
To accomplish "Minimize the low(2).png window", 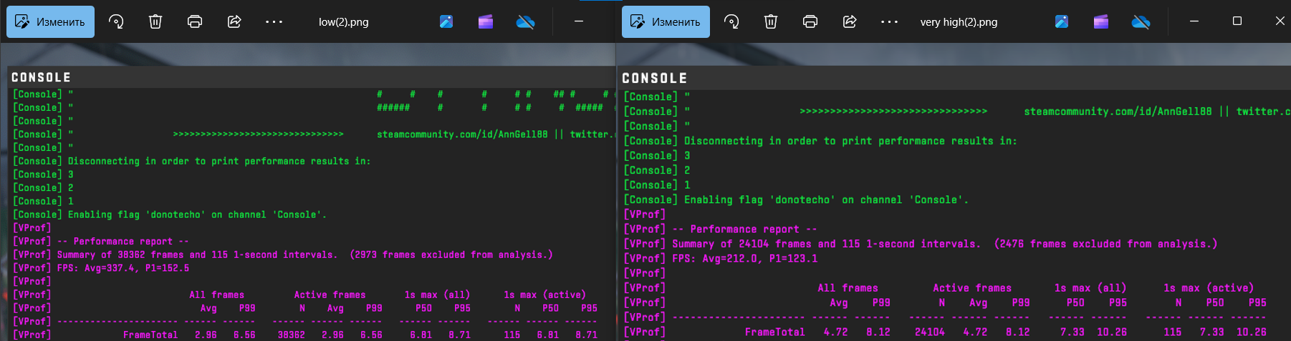I will click(x=579, y=21).
